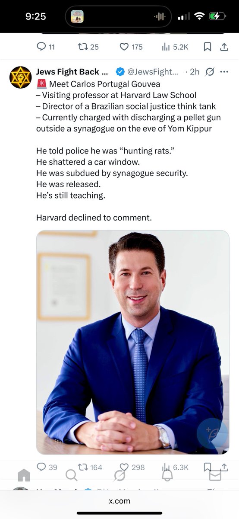Open Grok tab in bottom navigation

(119, 475)
